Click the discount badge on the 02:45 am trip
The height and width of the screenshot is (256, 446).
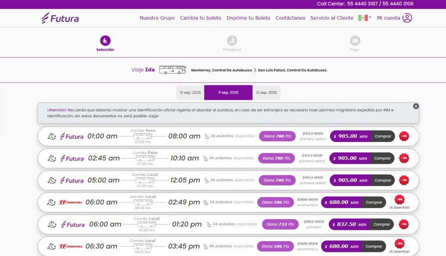pyautogui.click(x=404, y=158)
